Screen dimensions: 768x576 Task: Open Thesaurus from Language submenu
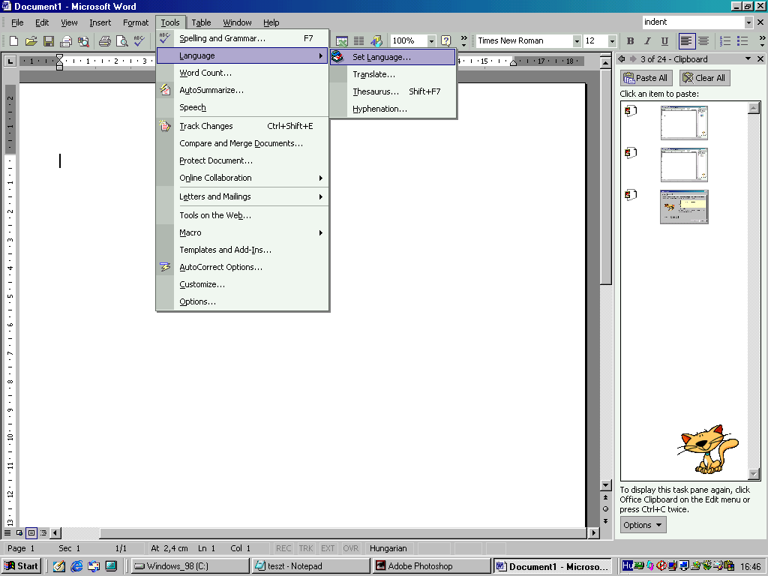393,91
